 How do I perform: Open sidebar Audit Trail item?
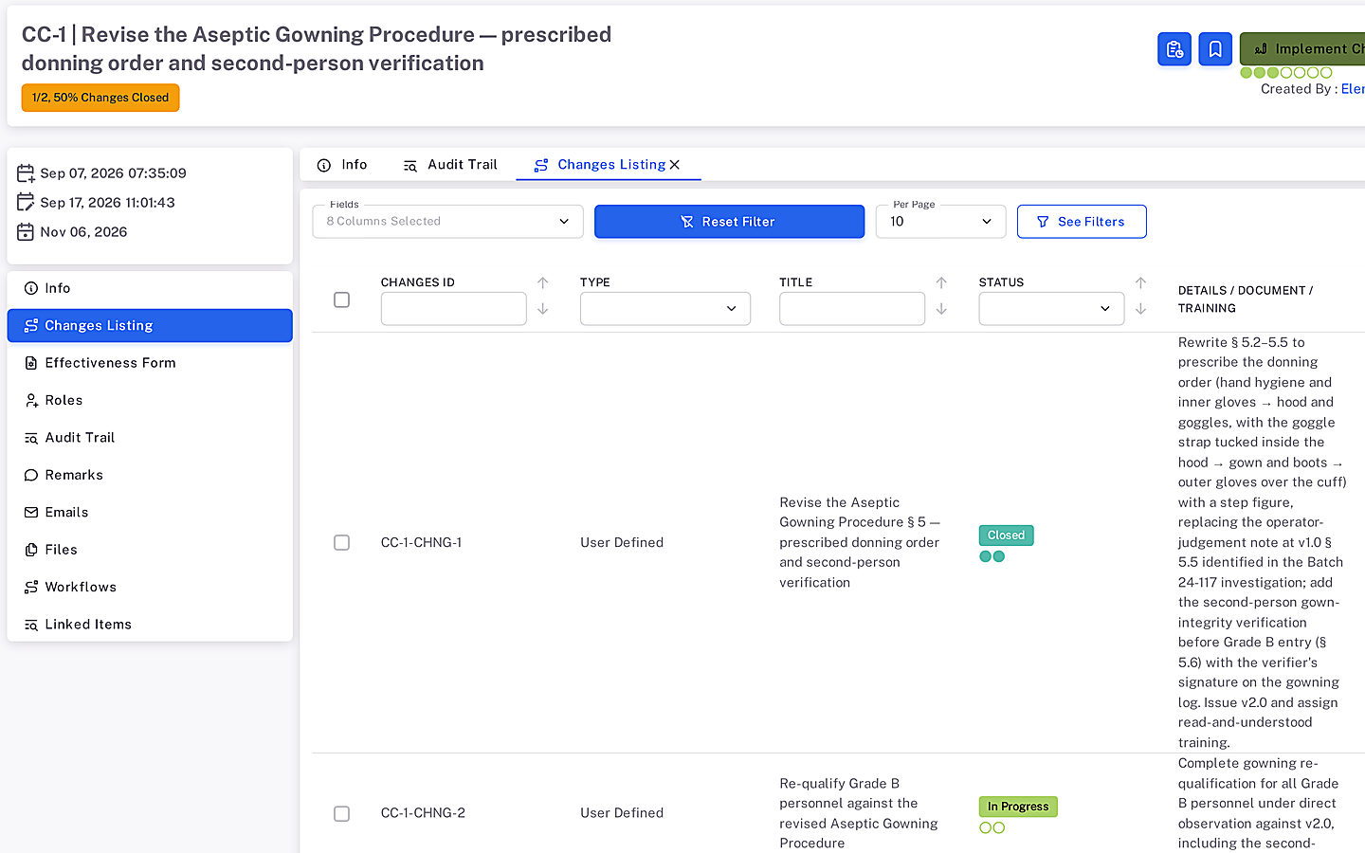tap(150, 438)
